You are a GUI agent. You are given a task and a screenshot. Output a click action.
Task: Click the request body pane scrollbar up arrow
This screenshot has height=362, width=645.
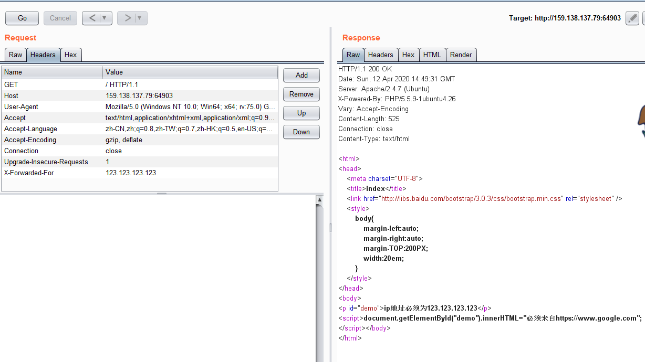(x=319, y=200)
